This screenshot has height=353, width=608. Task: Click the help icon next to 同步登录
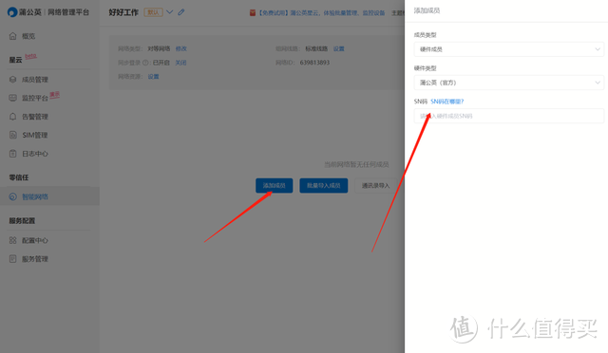pyautogui.click(x=145, y=63)
